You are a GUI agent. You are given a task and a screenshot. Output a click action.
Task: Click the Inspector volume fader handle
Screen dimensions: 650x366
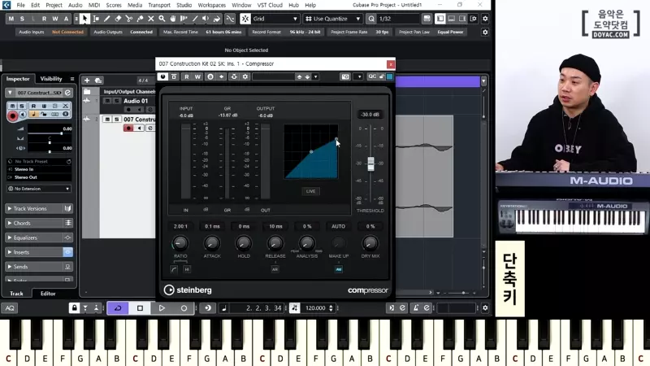click(x=62, y=133)
